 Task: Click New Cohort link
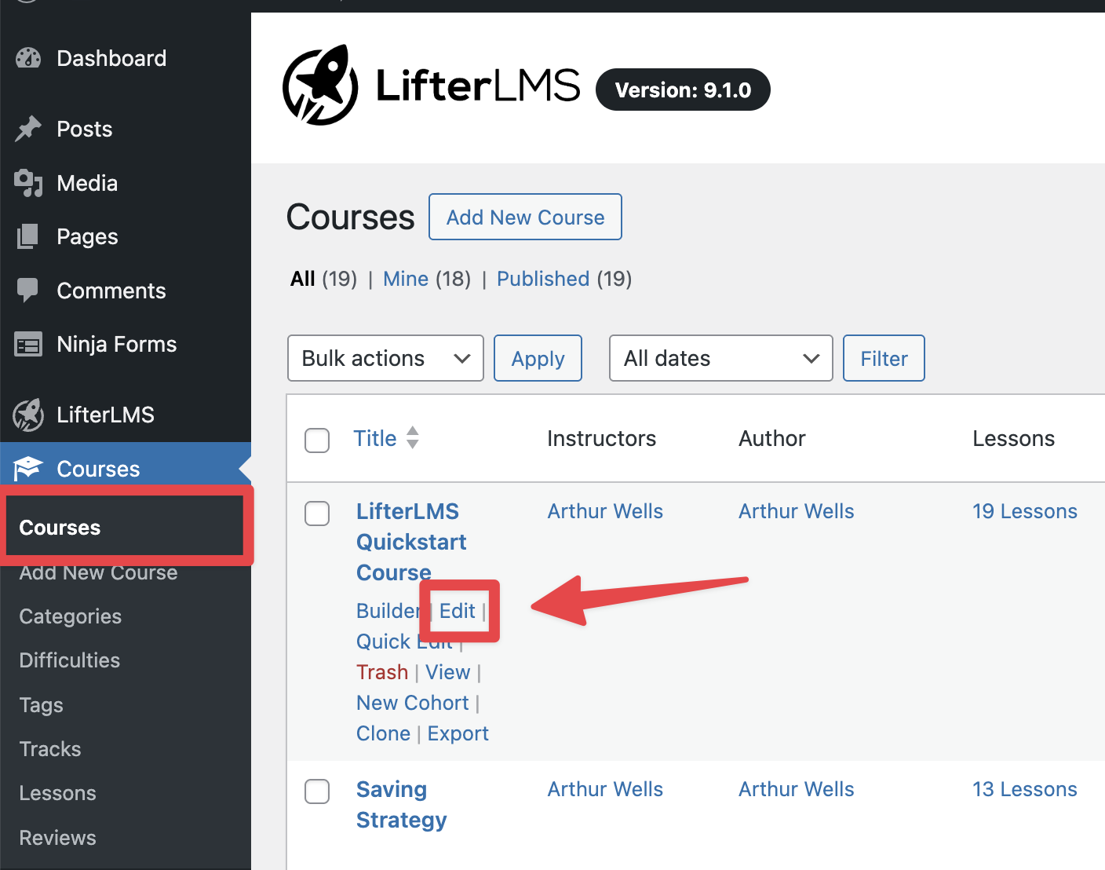(x=412, y=703)
